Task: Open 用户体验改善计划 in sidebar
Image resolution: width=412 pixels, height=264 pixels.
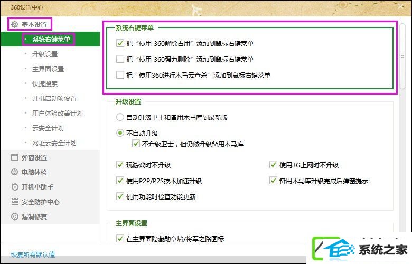Action: 58,113
